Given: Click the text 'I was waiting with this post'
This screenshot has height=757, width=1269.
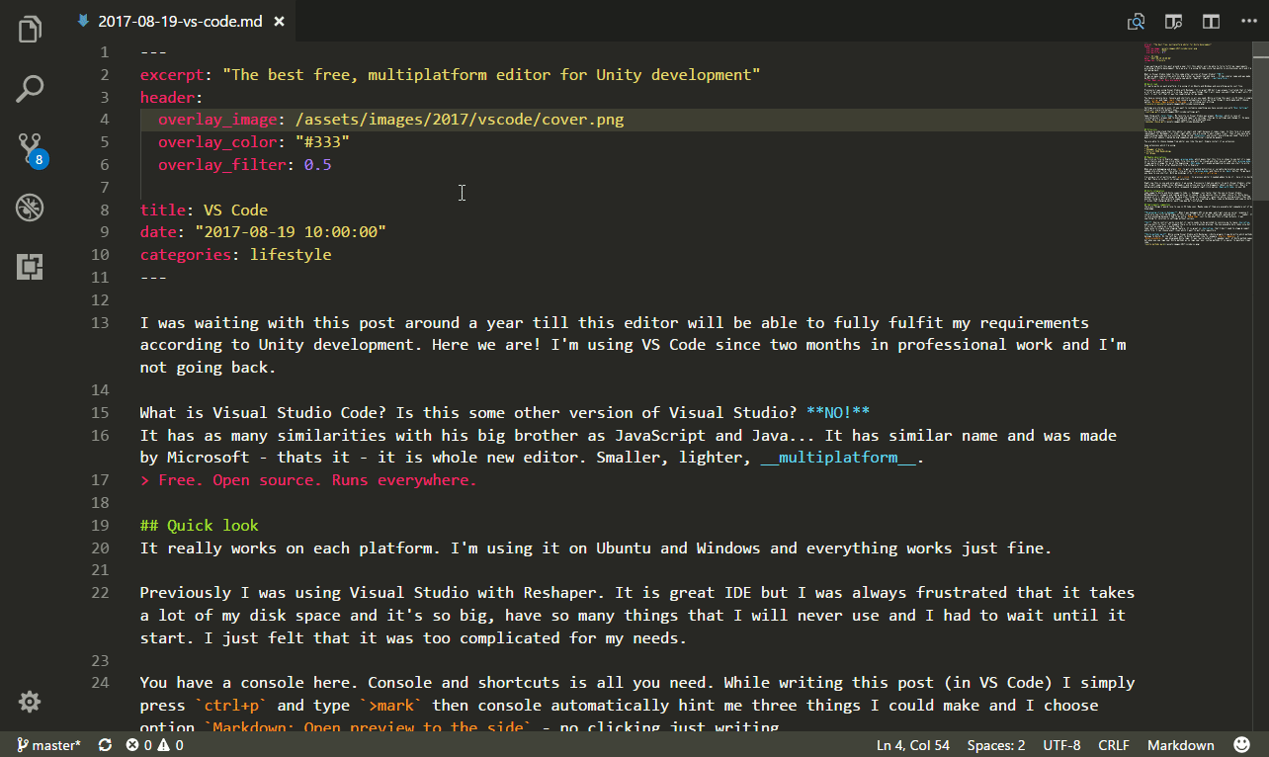Looking at the screenshot, I should (x=268, y=322).
